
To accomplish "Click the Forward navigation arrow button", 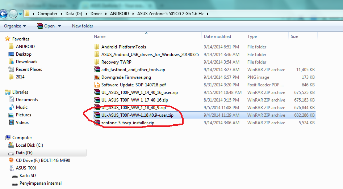I will 13,14.
